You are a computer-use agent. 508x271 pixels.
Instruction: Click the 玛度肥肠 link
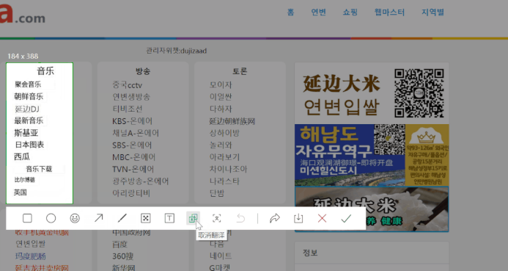click(x=31, y=256)
